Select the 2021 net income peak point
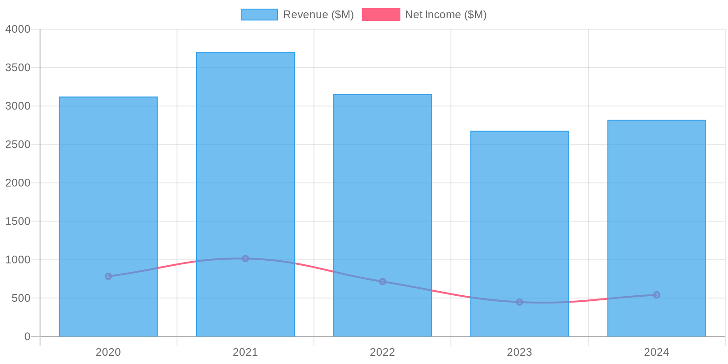The image size is (728, 364). [245, 258]
